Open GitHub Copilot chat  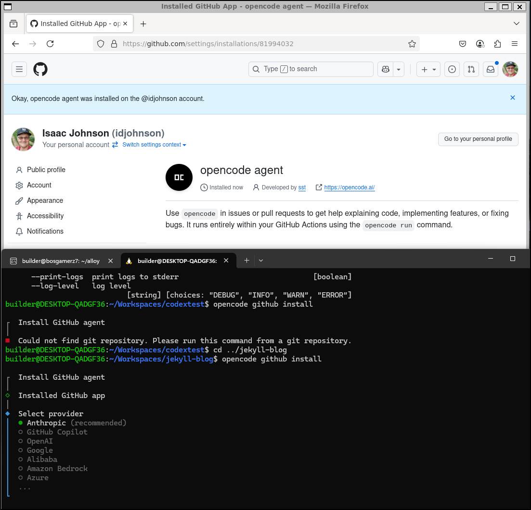[386, 69]
